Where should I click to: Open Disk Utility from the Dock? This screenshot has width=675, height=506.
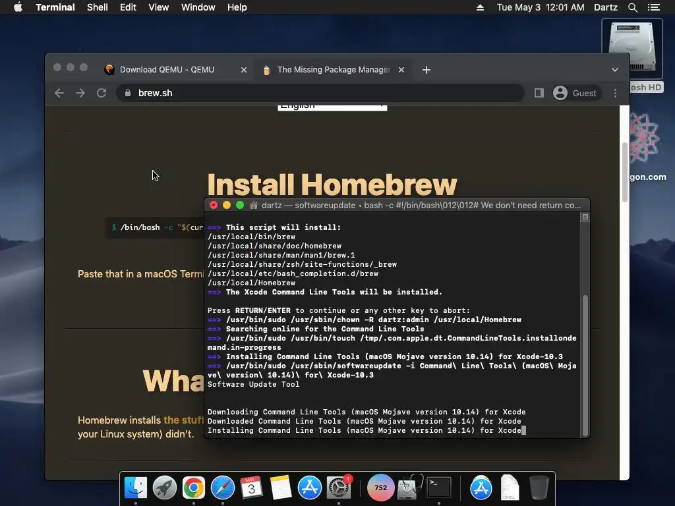pos(410,488)
